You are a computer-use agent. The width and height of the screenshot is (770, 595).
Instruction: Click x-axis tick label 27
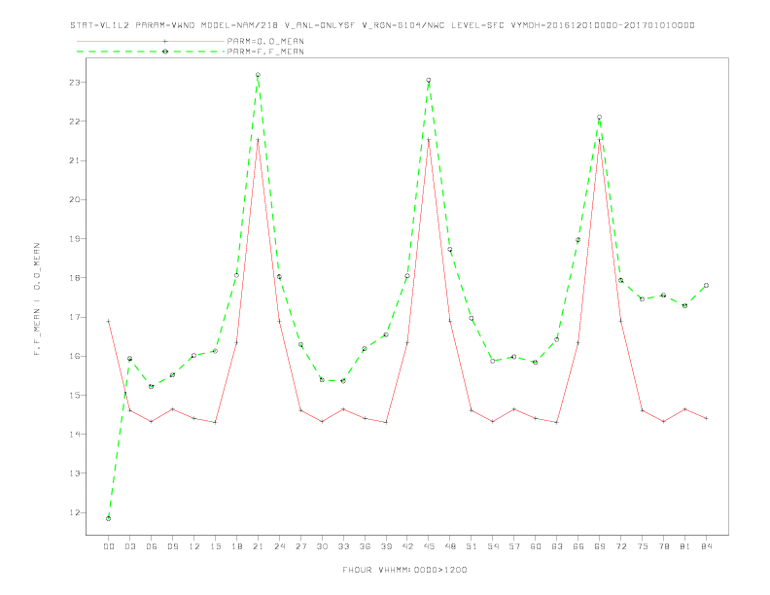point(300,546)
